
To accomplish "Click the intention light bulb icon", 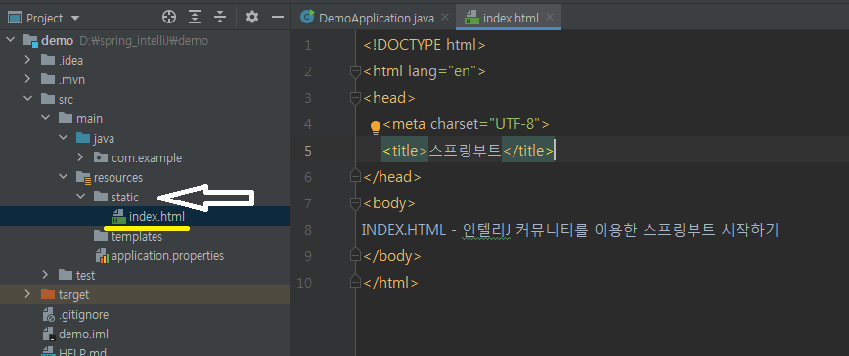I will tap(376, 128).
